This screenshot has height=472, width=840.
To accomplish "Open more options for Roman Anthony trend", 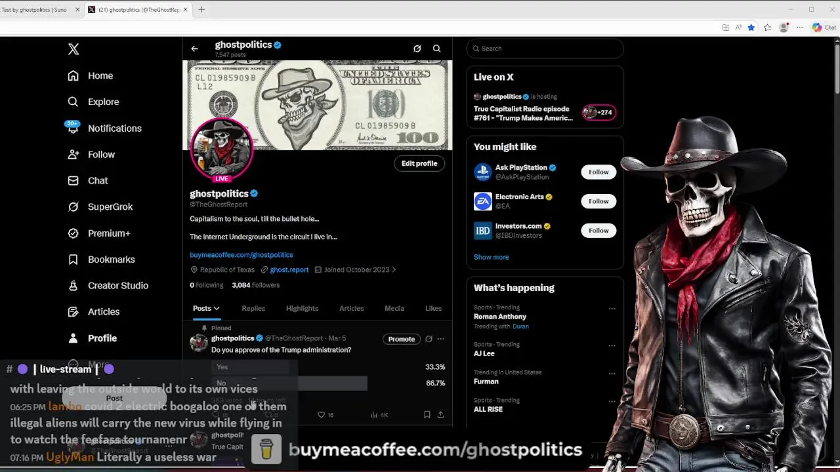I will [x=612, y=309].
